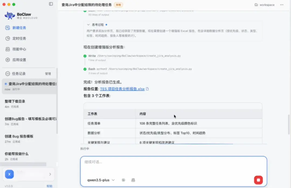Click the 应用设置 gear icon
The image size is (291, 188).
8,60
